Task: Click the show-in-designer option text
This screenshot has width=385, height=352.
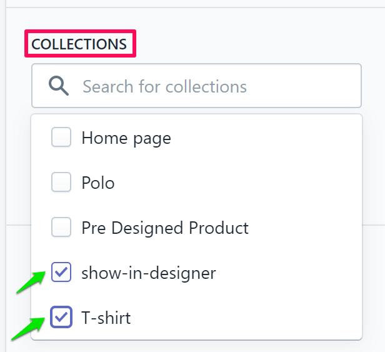Action: pos(149,273)
